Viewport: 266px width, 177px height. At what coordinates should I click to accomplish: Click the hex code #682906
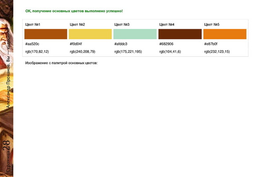(x=166, y=44)
